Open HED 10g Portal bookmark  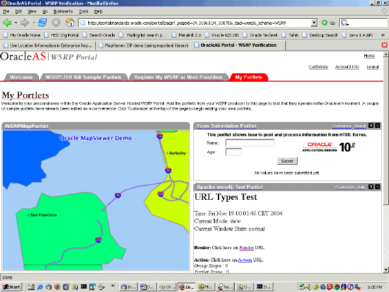(62, 35)
